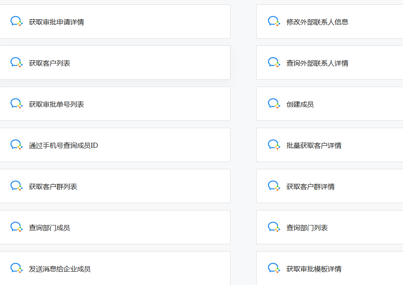Viewport: 403px width, 285px height.
Task: Open the 批量获取客户详情 action label
Action: pyautogui.click(x=314, y=146)
